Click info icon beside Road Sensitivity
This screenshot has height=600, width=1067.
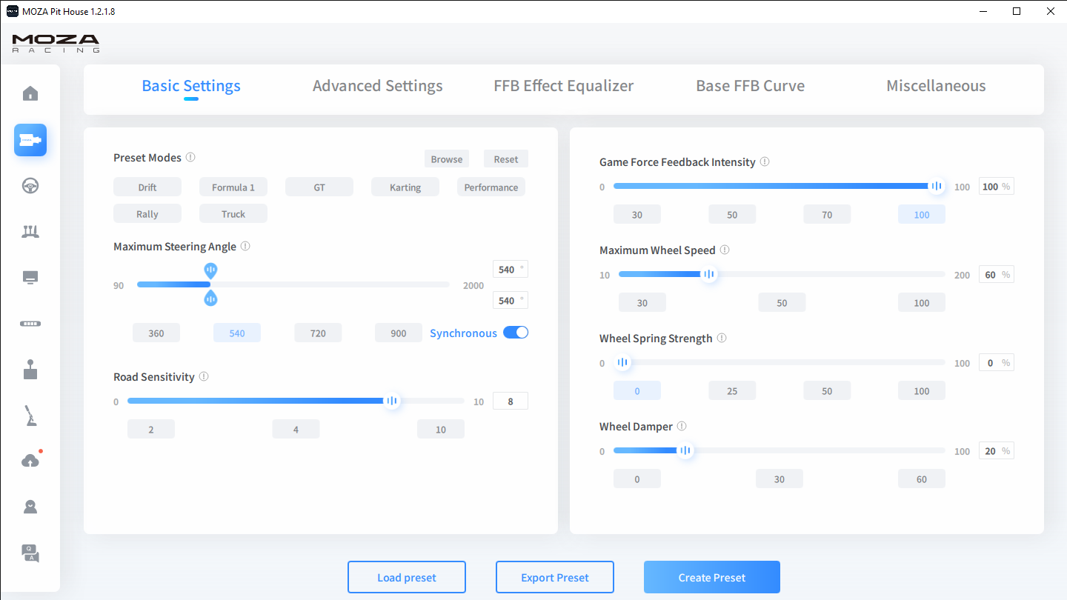coord(204,376)
